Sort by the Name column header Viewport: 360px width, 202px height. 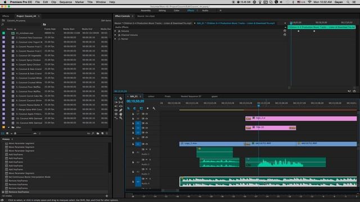[10, 29]
